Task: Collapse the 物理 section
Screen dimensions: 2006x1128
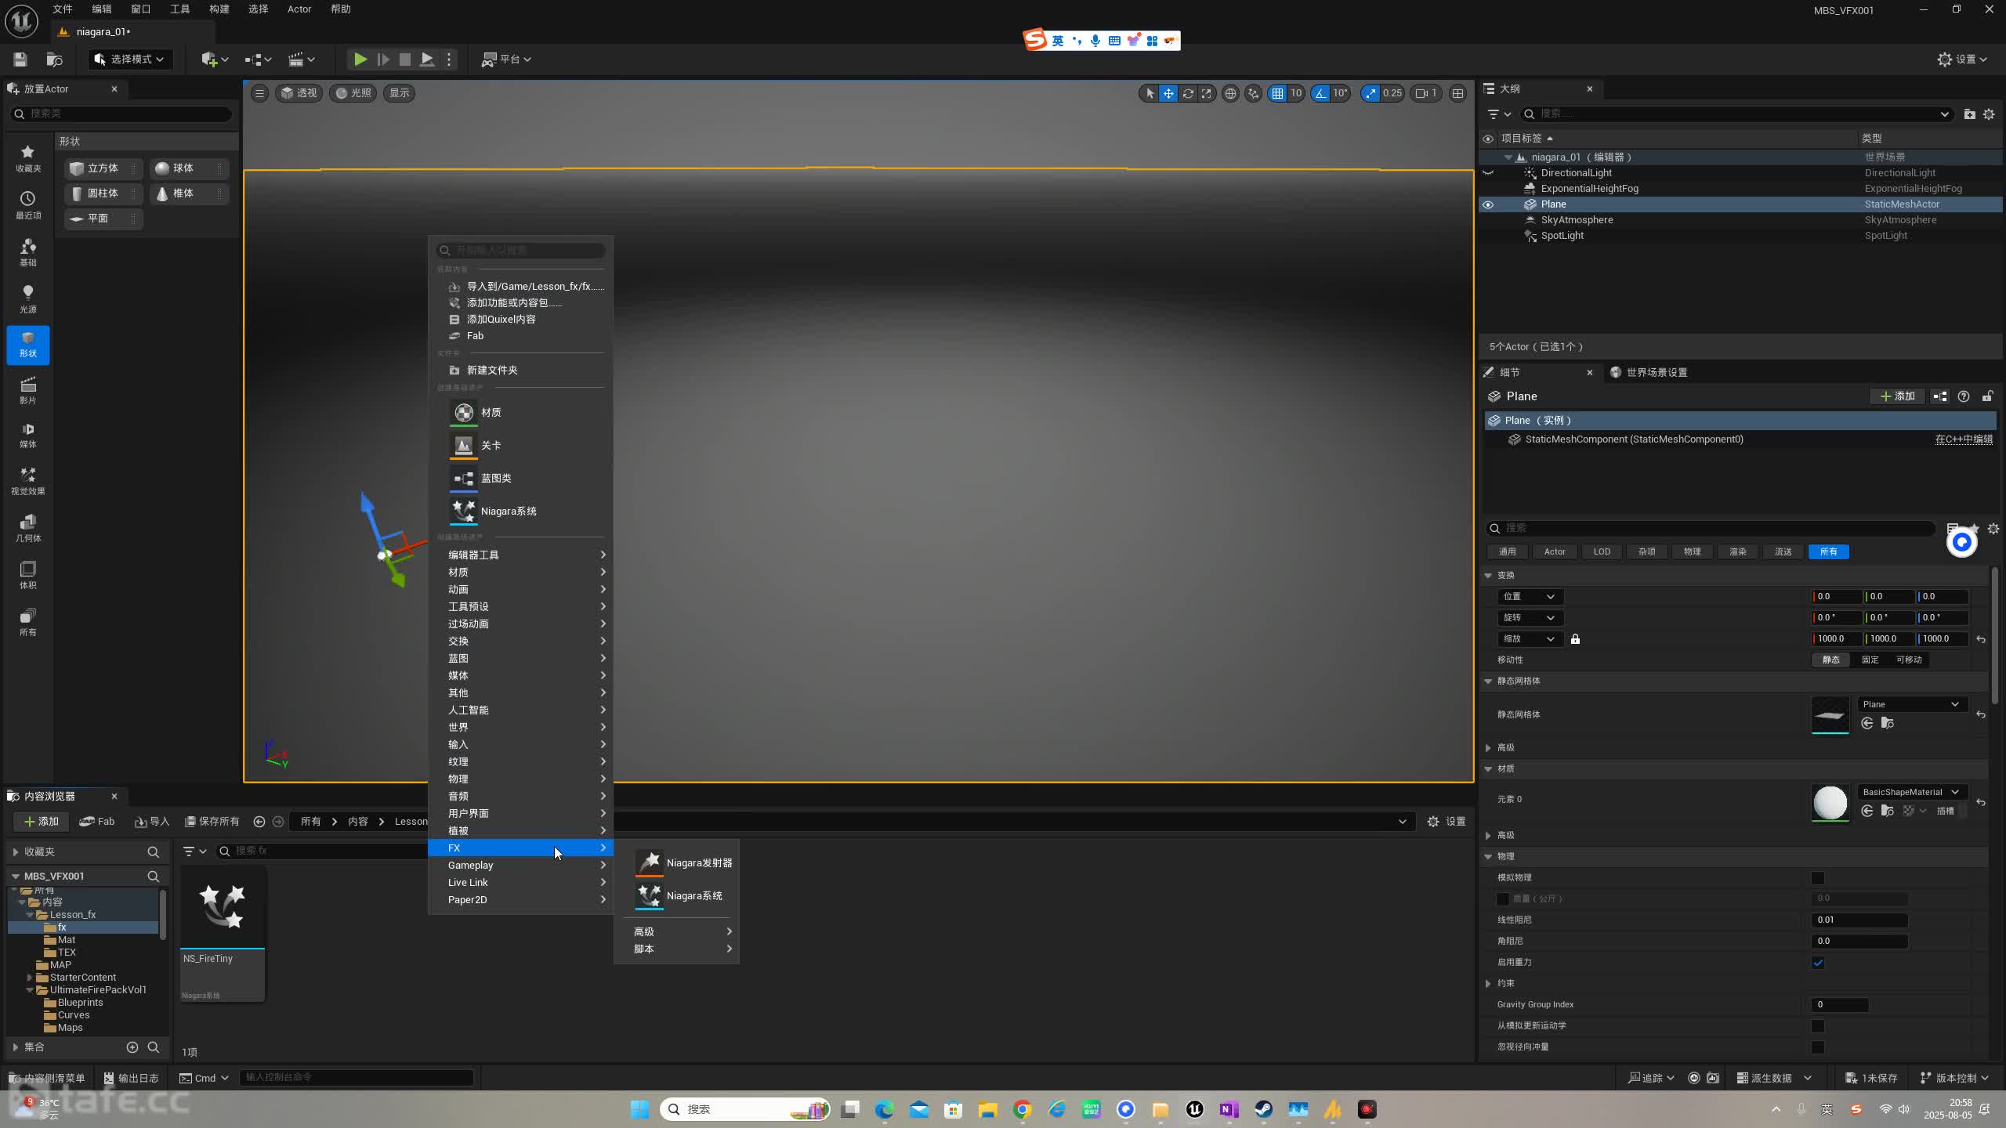Action: (x=1488, y=856)
